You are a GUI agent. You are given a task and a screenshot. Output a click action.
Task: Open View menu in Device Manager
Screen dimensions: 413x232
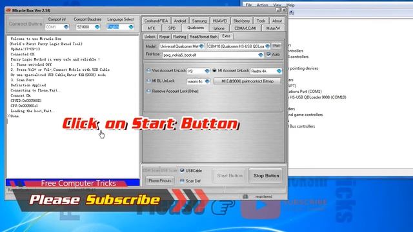(x=277, y=5)
